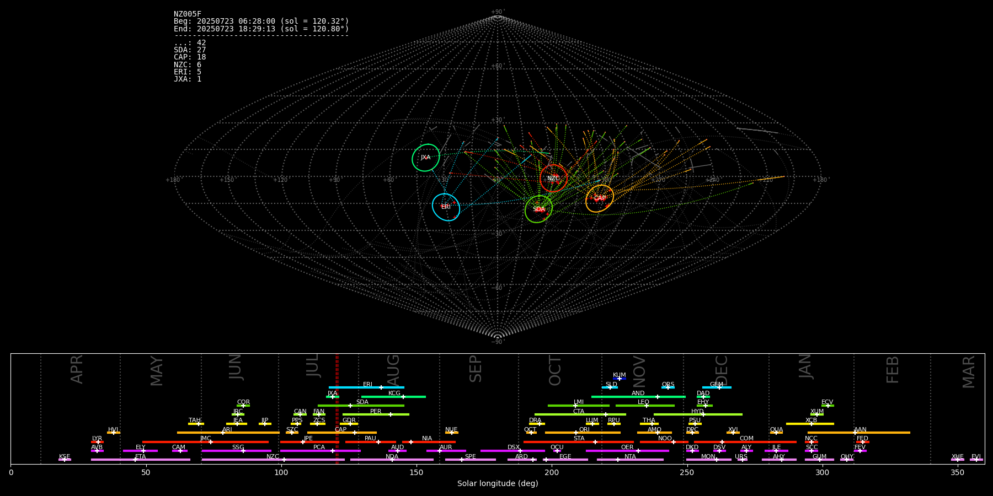
Task: Click the "End: 20250723 18:29:13" line
Action: [x=261, y=29]
